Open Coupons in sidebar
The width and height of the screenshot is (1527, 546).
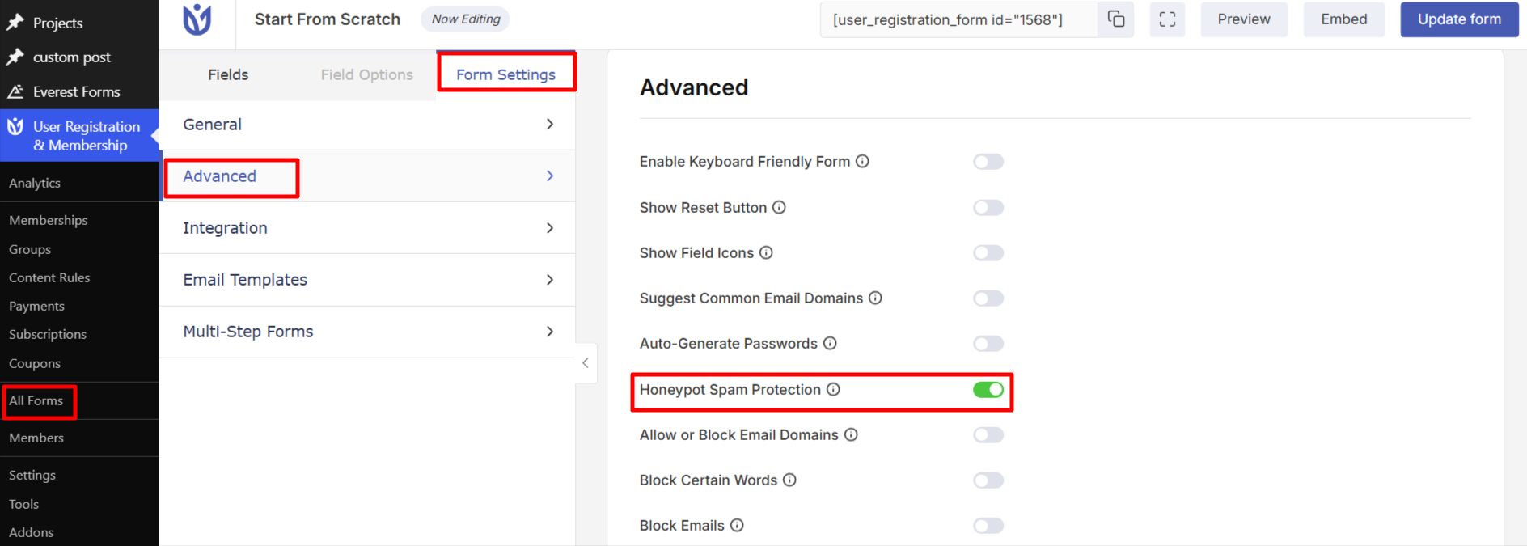pos(35,363)
